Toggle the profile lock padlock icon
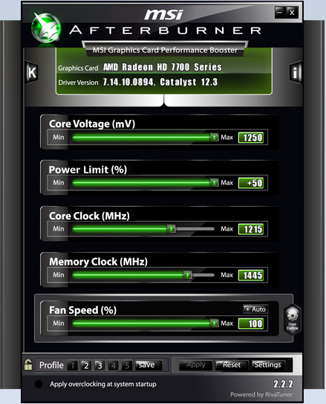326x404 pixels. (x=28, y=365)
